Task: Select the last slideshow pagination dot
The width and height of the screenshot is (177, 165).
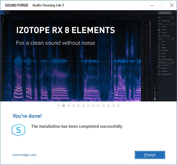Action: click(x=118, y=106)
